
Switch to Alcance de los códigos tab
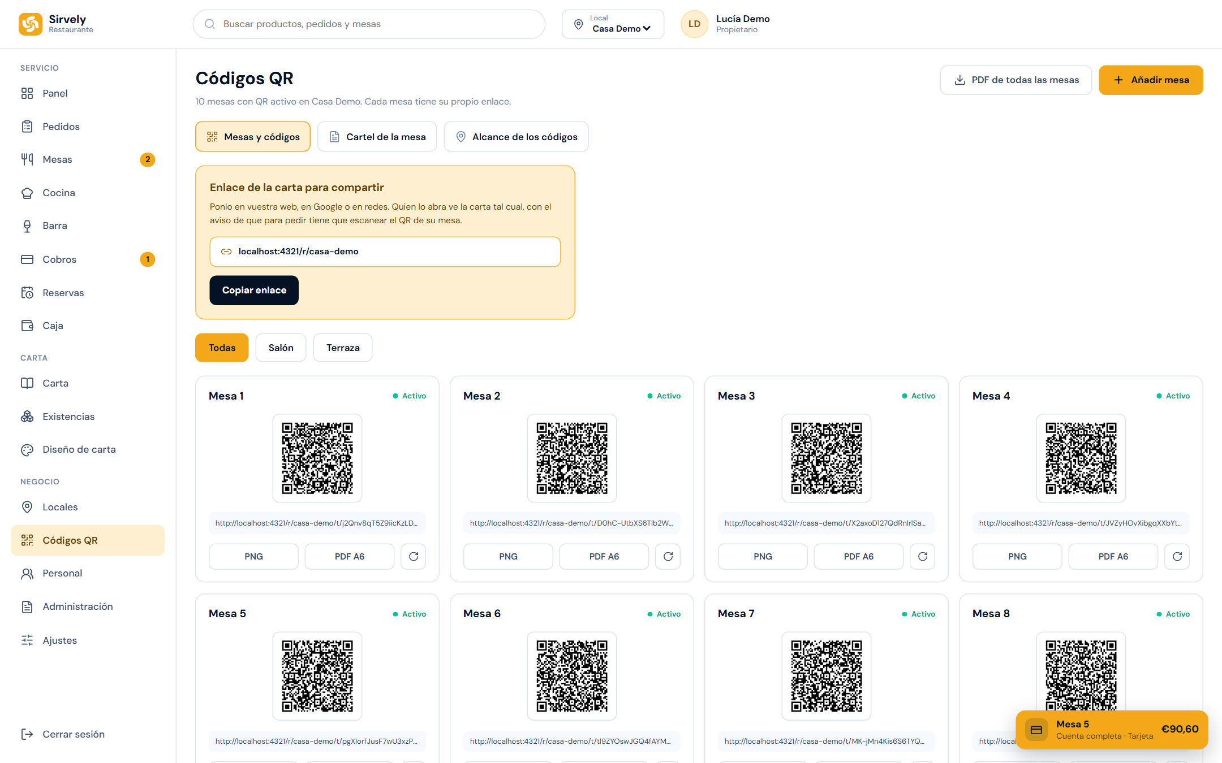pyautogui.click(x=516, y=137)
